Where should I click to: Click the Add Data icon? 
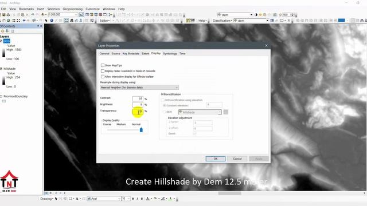43,15
